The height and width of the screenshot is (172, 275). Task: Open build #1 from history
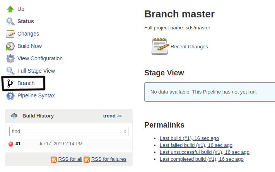[18, 144]
